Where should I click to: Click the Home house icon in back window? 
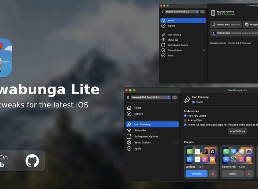tap(163, 20)
